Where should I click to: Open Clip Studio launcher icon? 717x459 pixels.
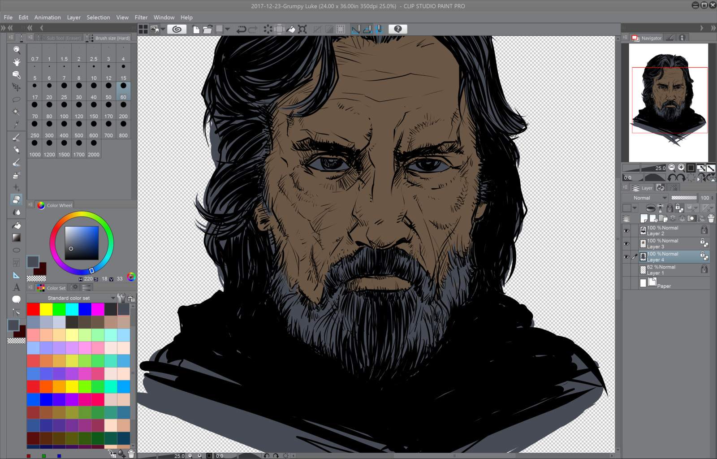click(x=177, y=29)
